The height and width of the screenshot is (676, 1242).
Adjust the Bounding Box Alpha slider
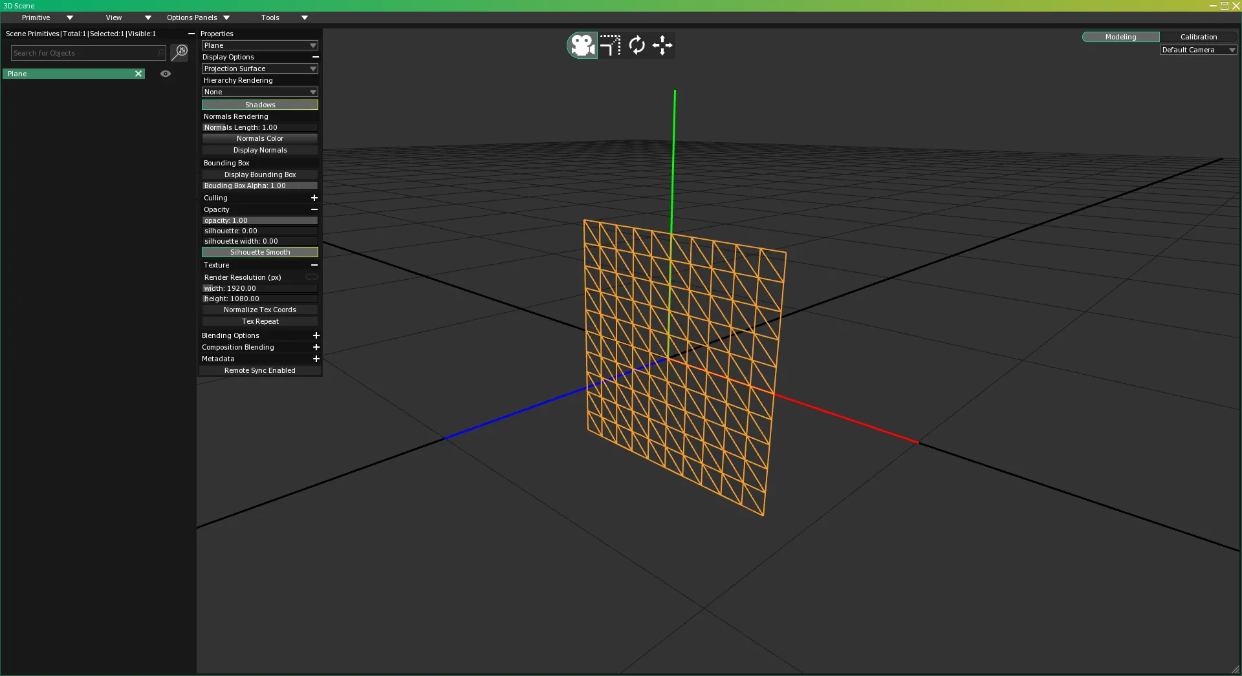coord(260,185)
